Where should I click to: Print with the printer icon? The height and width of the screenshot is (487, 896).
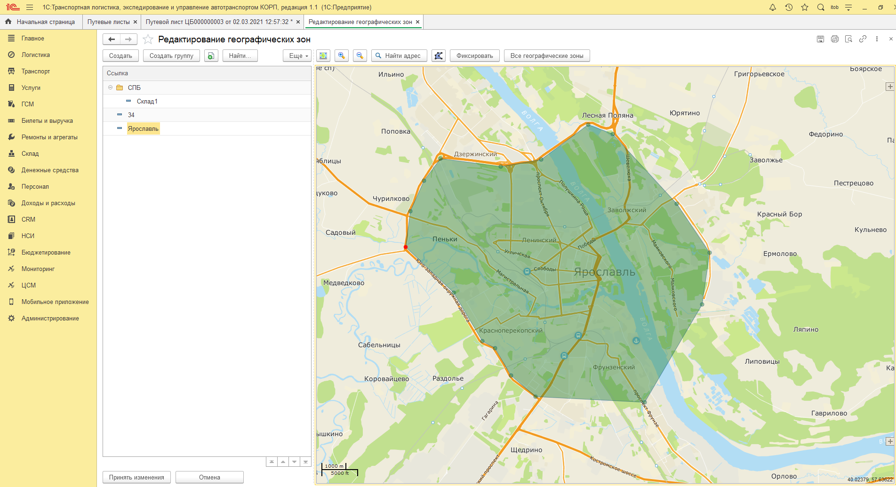point(834,39)
